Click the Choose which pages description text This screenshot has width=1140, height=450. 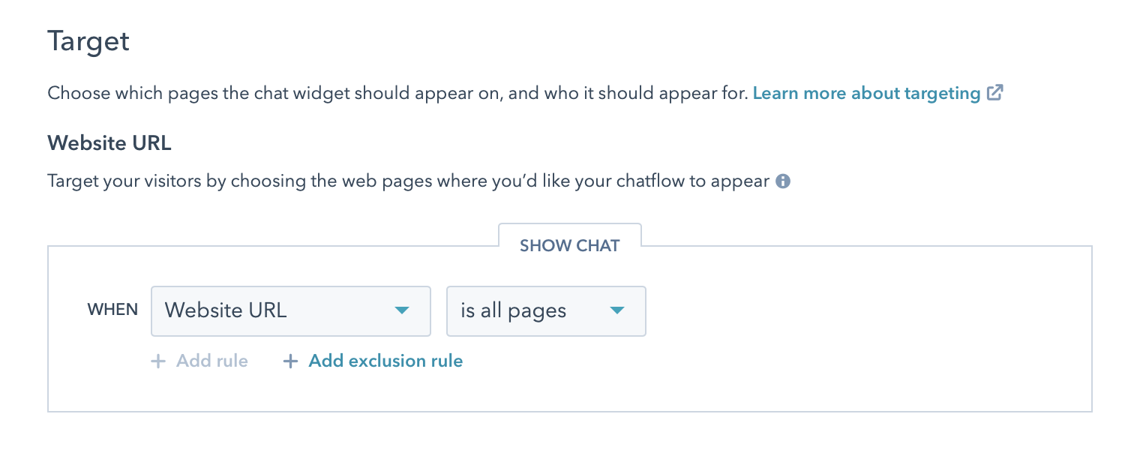(397, 94)
